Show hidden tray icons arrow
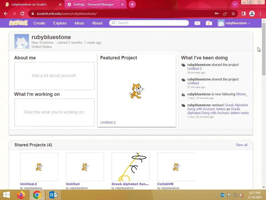The width and height of the screenshot is (266, 200). 216,195
